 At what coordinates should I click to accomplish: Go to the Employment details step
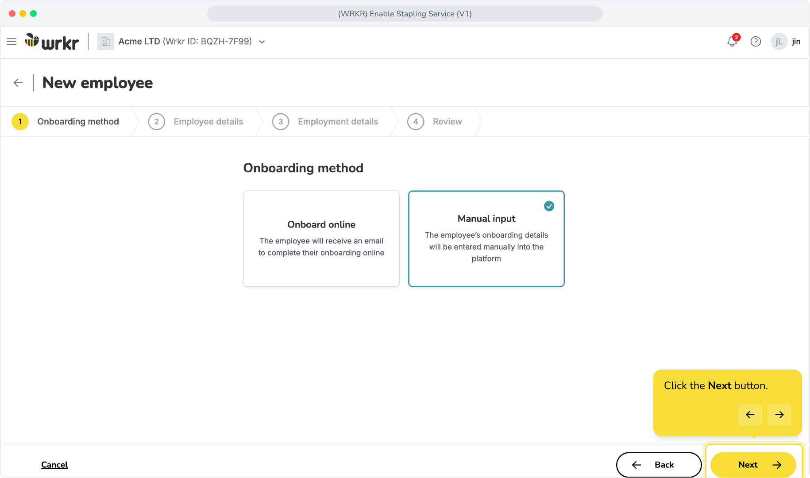pyautogui.click(x=325, y=122)
